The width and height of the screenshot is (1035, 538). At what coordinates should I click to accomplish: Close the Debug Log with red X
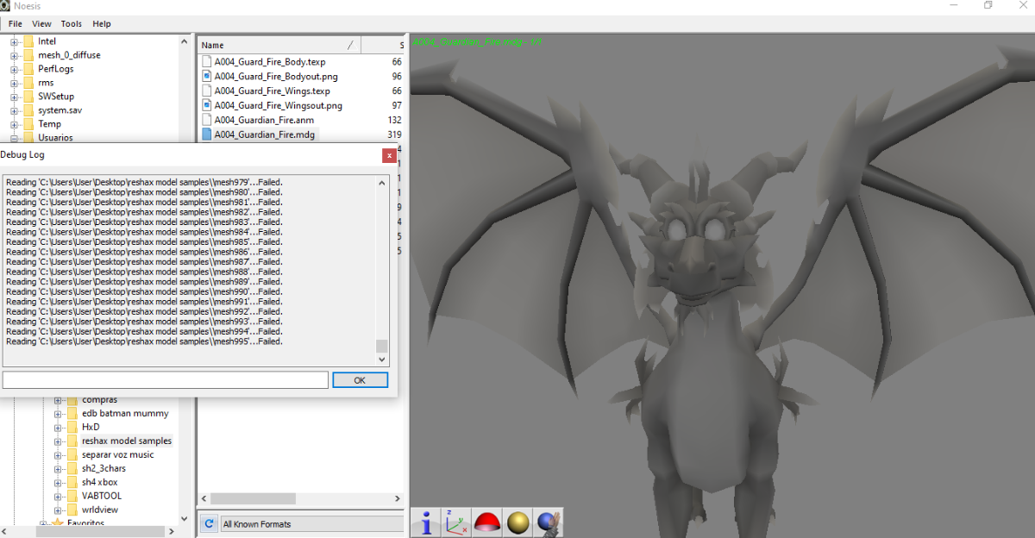click(x=390, y=155)
